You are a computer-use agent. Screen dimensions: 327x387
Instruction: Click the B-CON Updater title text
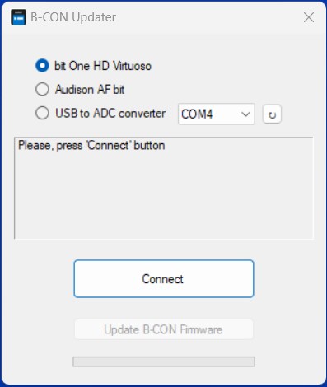tap(73, 17)
